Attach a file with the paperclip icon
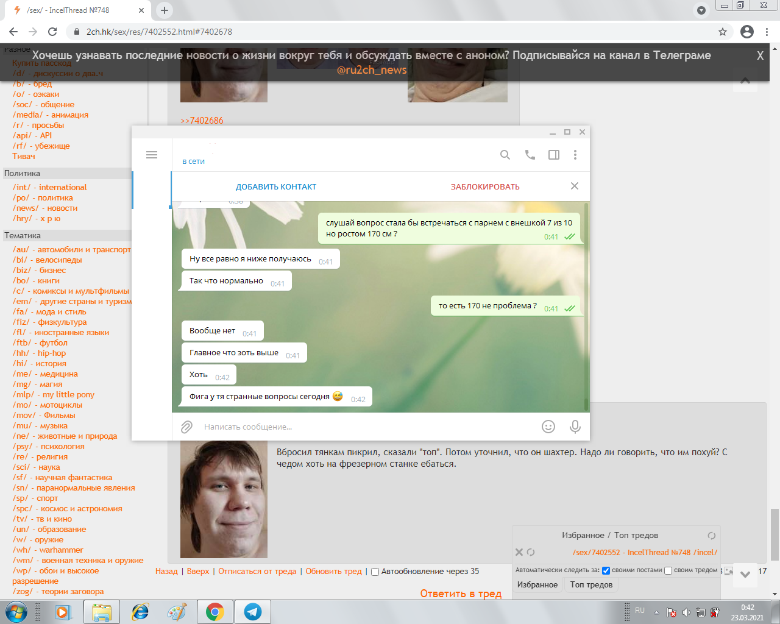Screen dimensions: 780x624 pyautogui.click(x=187, y=427)
